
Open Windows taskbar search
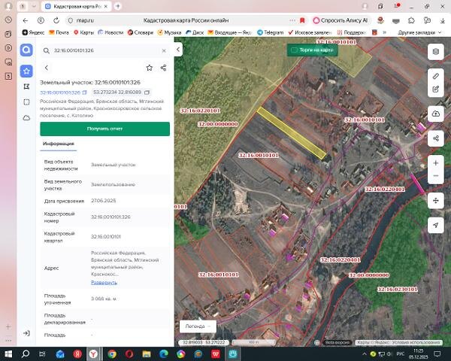[x=26, y=353]
